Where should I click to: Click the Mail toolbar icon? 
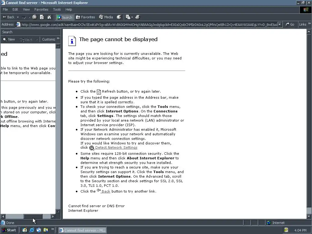128,17
